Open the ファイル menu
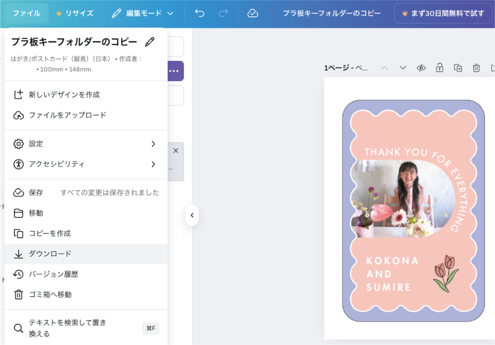The height and width of the screenshot is (345, 495). click(26, 13)
